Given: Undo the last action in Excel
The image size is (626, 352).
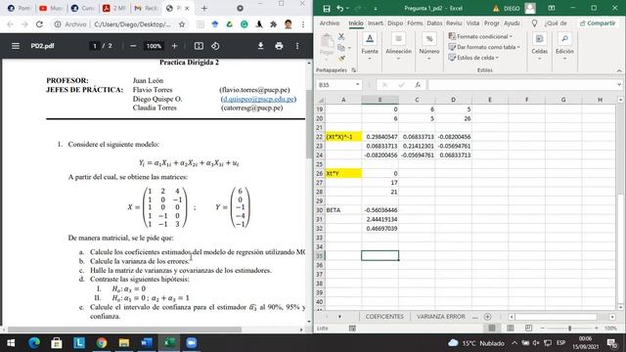Looking at the screenshot, I should click(x=340, y=9).
